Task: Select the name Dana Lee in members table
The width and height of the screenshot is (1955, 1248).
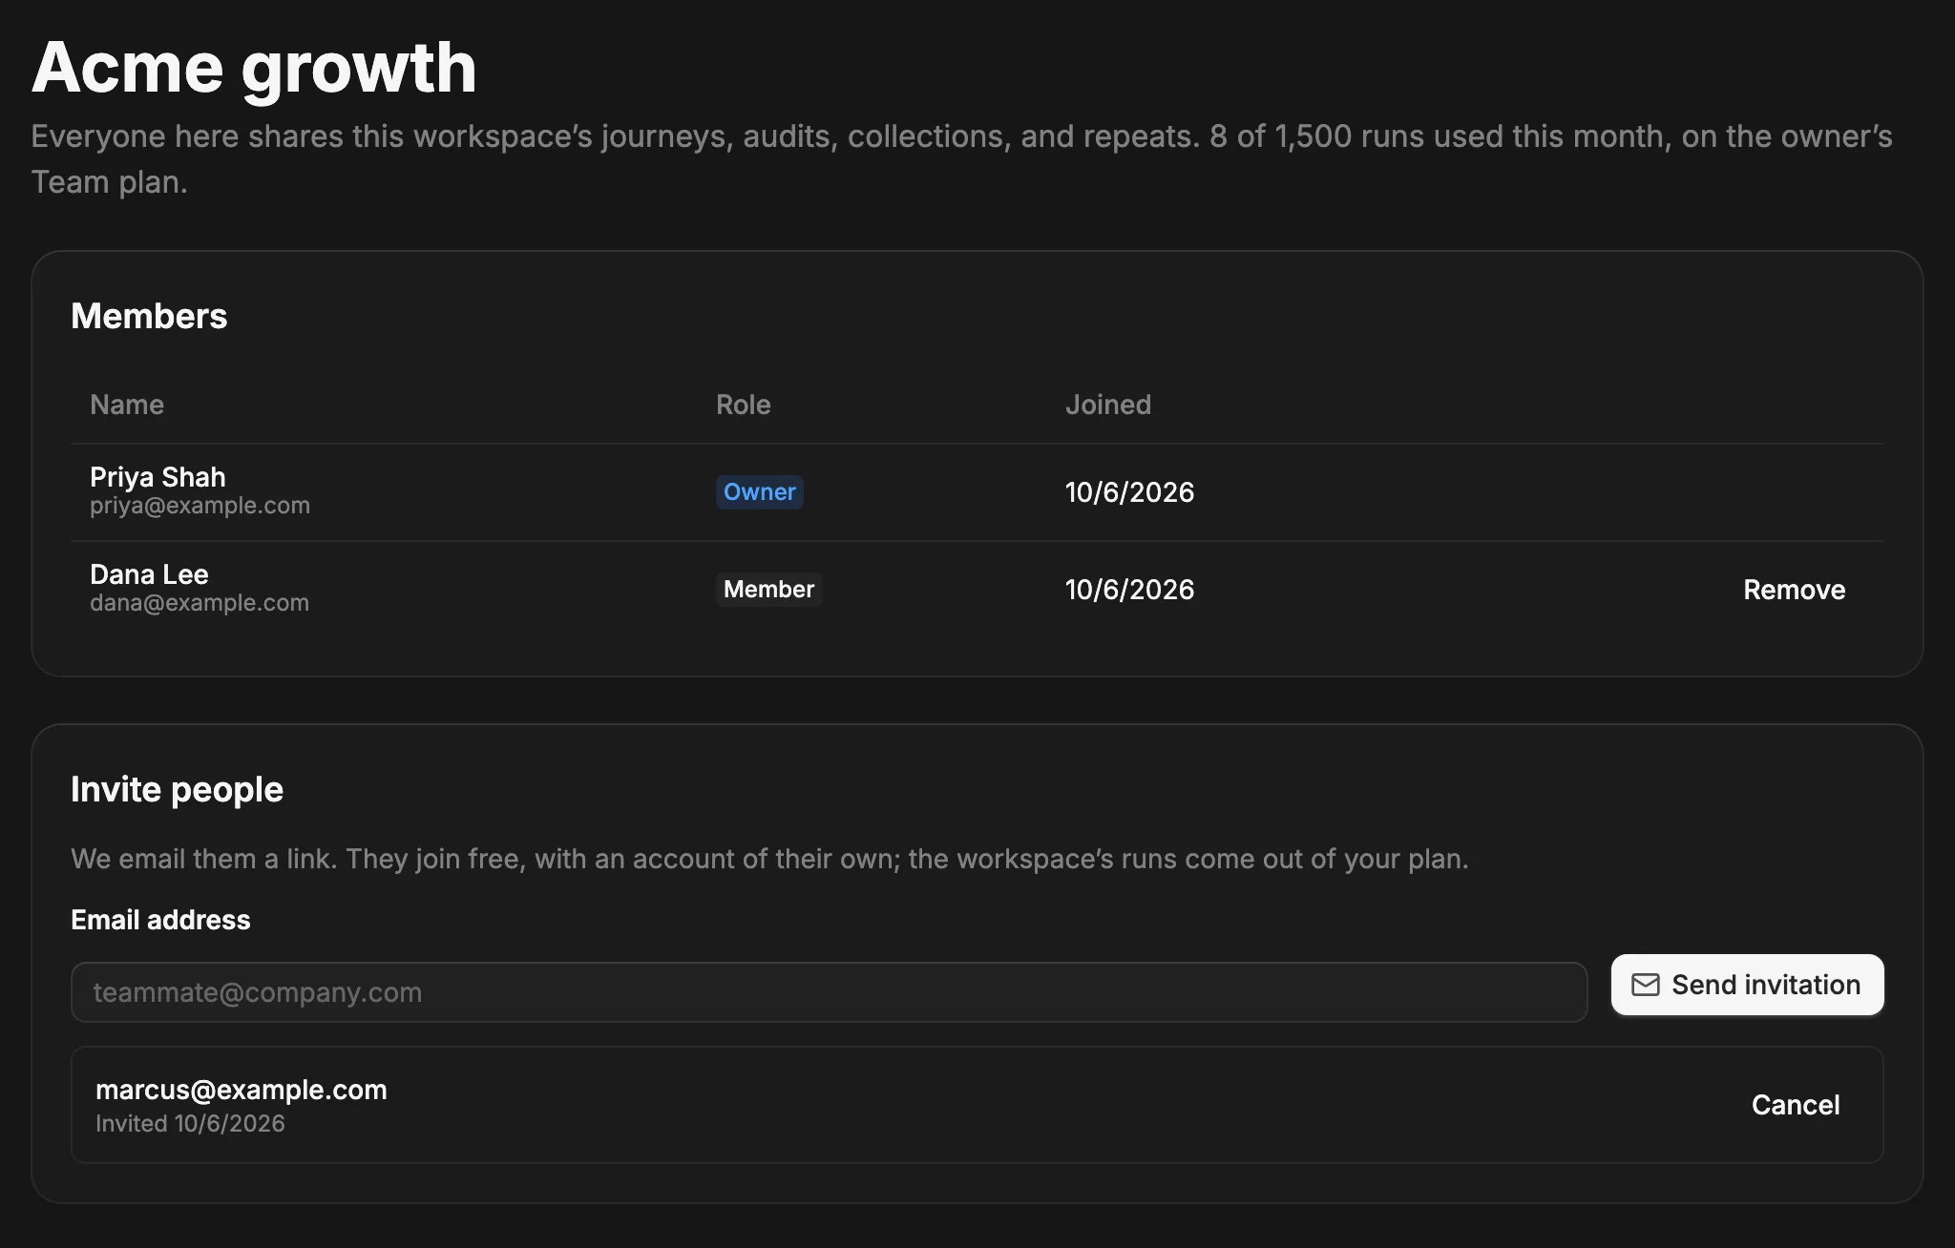Action: (149, 574)
